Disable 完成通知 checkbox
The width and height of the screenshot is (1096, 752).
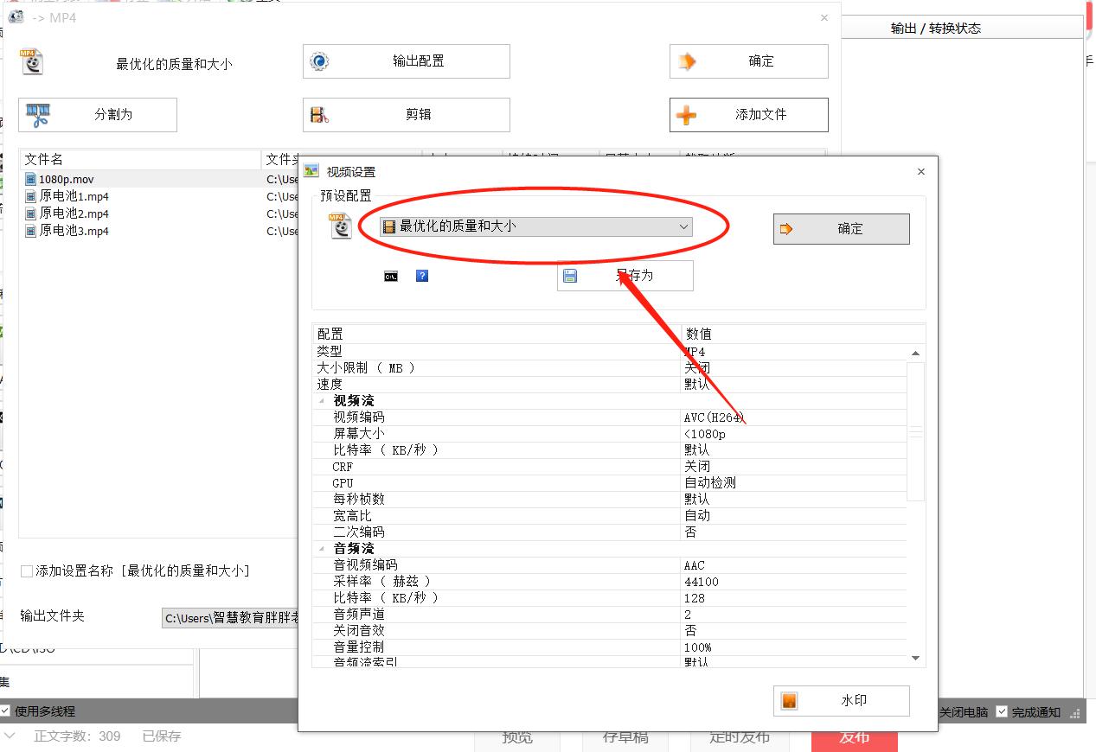click(1000, 712)
